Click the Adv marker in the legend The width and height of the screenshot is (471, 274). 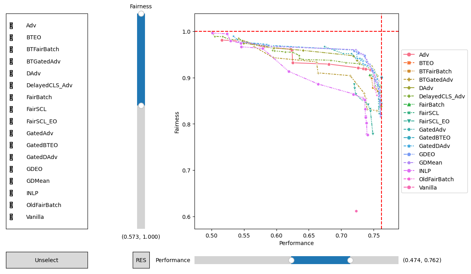[409, 55]
